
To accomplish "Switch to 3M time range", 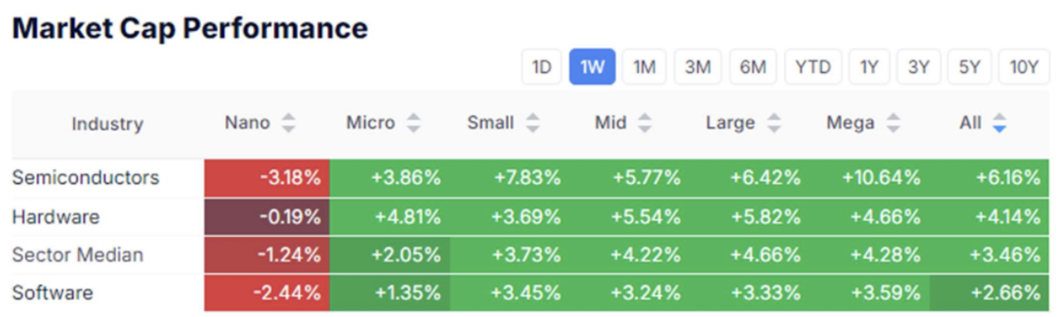I will point(697,67).
